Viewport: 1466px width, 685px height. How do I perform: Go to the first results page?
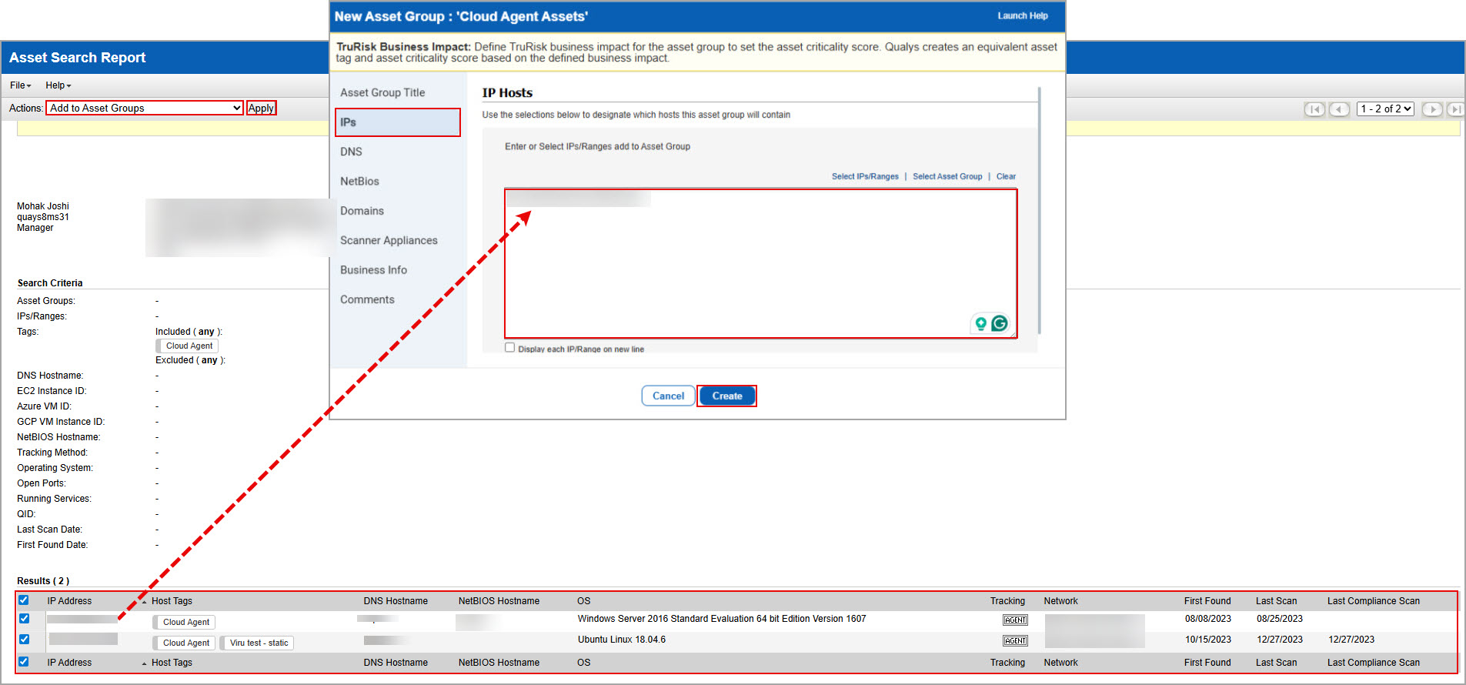1314,109
